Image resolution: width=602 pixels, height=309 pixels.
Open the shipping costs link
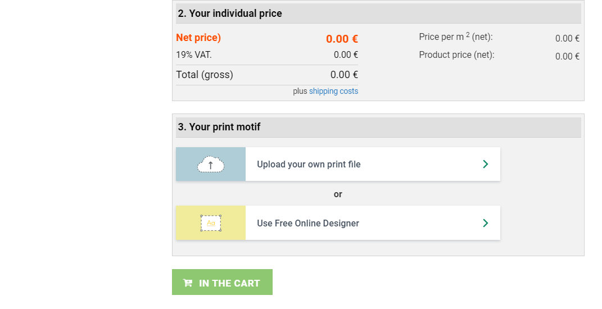tap(333, 91)
